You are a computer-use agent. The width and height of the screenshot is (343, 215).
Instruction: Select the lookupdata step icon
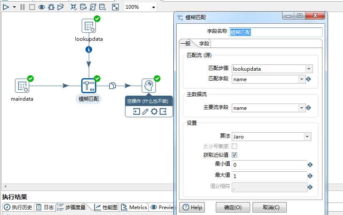tap(89, 26)
